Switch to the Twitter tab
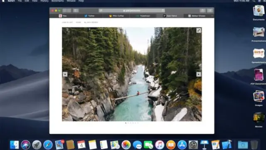Viewport: 266px width, 150px height. (89, 16)
